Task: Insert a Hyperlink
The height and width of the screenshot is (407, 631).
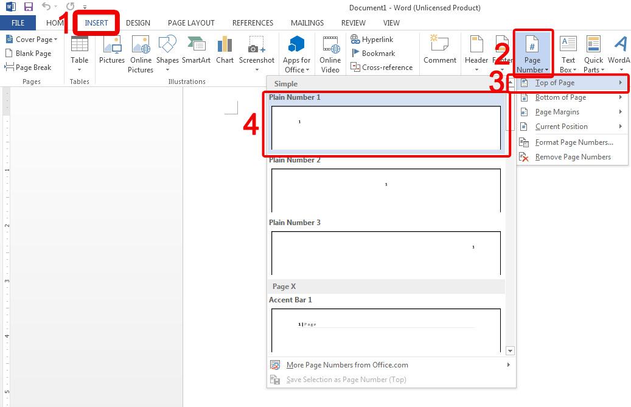Action: point(372,39)
